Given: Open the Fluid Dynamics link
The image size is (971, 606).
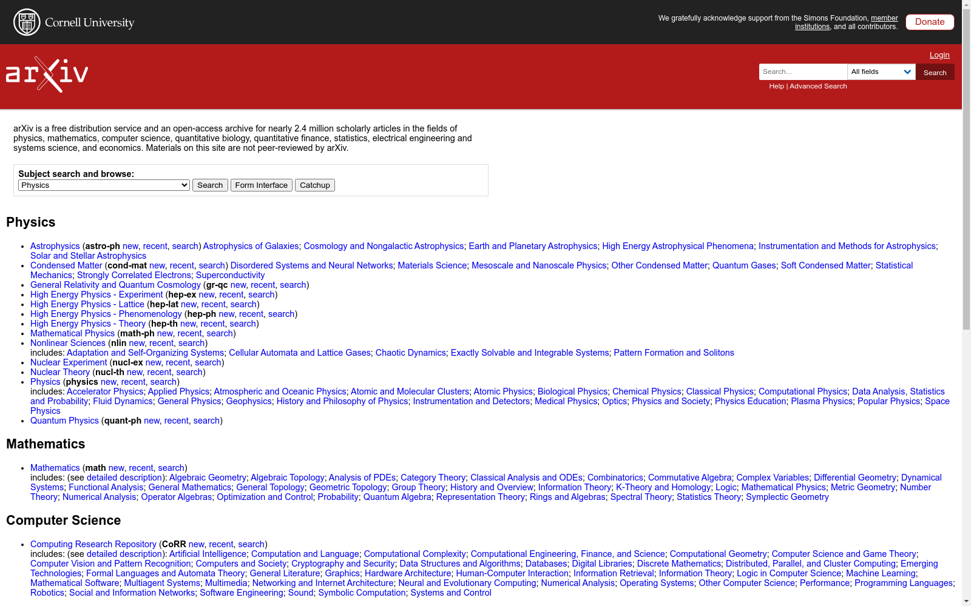Looking at the screenshot, I should pyautogui.click(x=123, y=401).
